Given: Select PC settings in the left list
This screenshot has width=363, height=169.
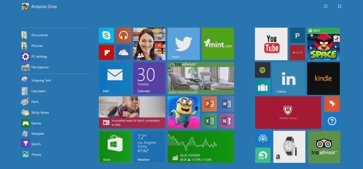Looking at the screenshot, I should click(x=39, y=57).
